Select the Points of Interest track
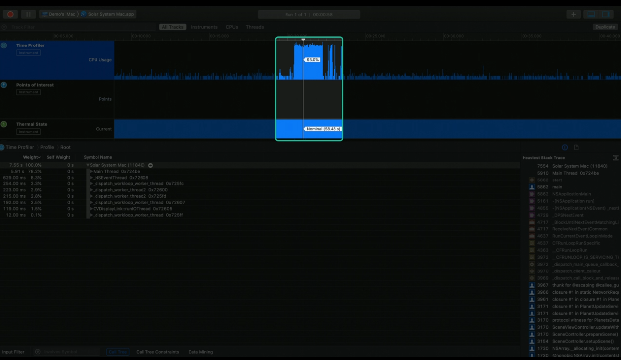 57,99
